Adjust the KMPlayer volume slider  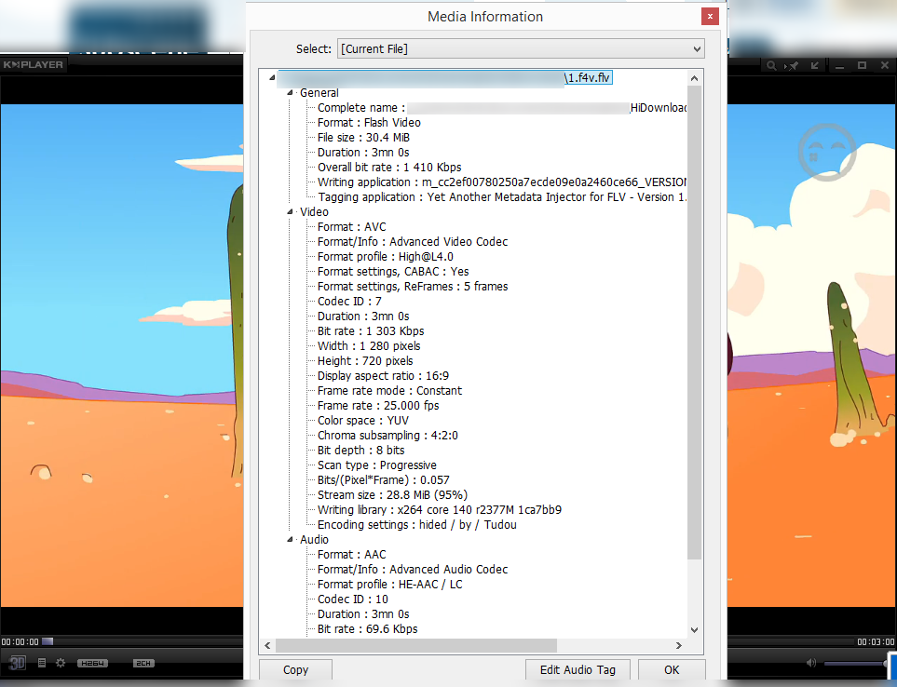click(x=857, y=663)
